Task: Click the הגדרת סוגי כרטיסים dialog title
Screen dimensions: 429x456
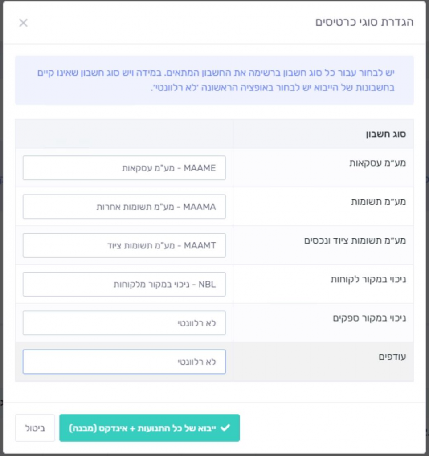Action: pyautogui.click(x=364, y=22)
